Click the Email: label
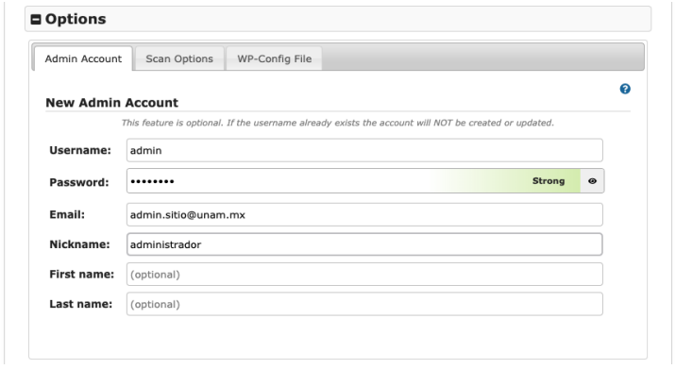 click(67, 214)
